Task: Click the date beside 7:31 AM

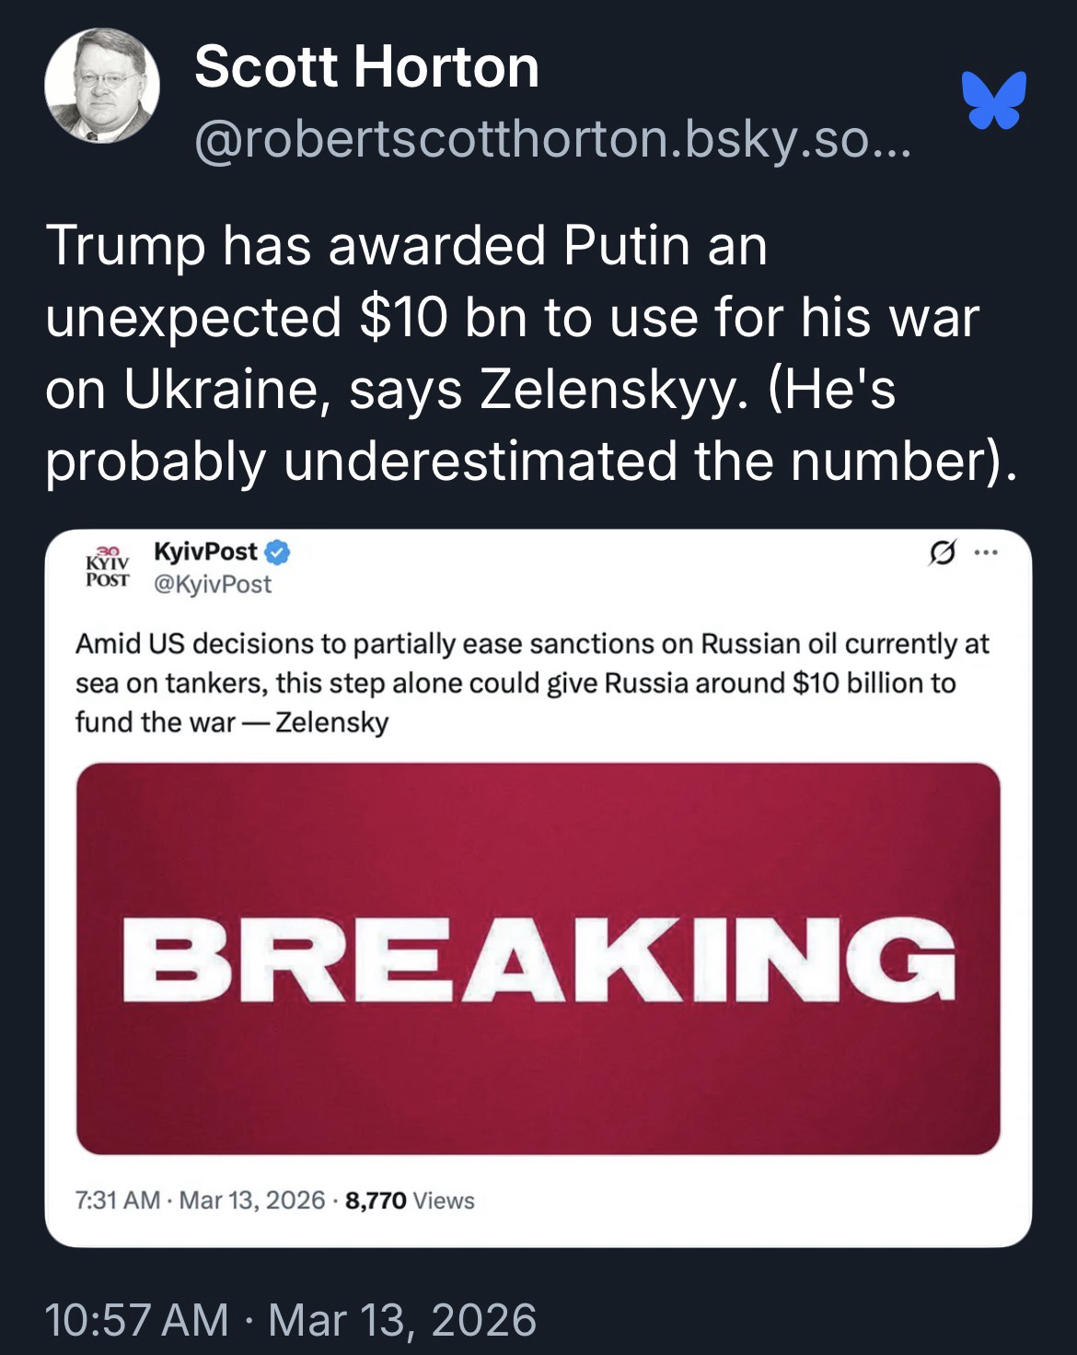Action: 251,1200
